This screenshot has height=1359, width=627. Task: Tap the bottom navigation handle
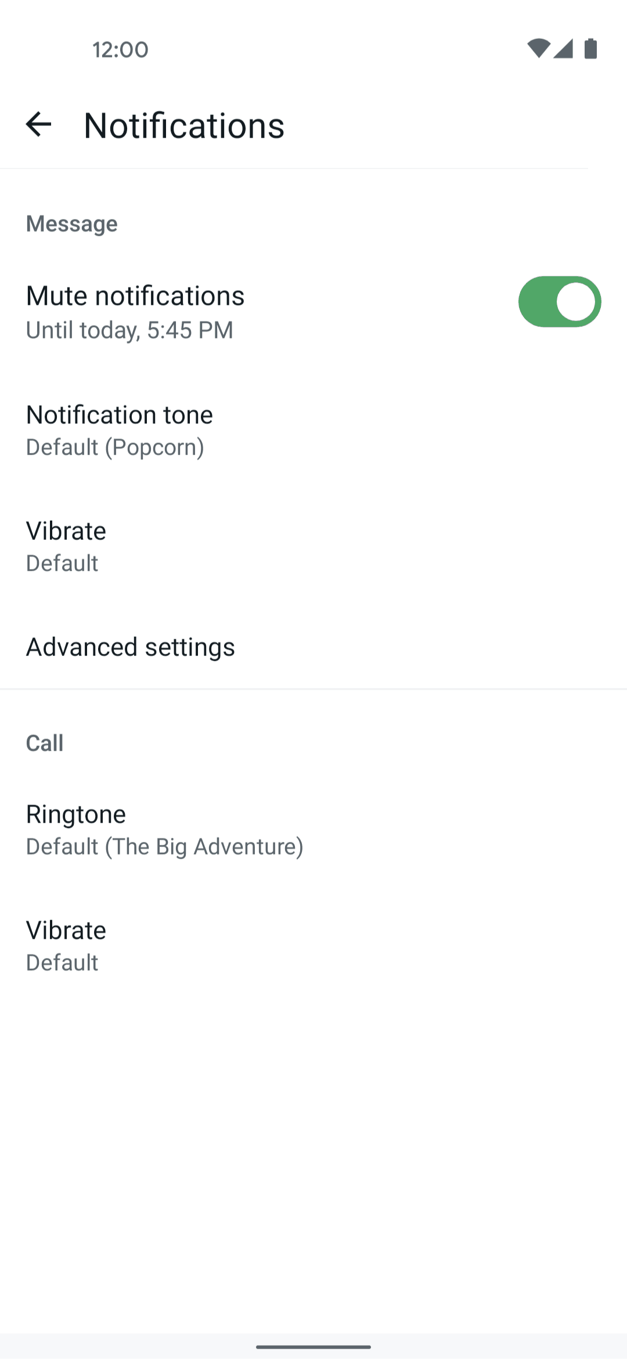pyautogui.click(x=313, y=1347)
